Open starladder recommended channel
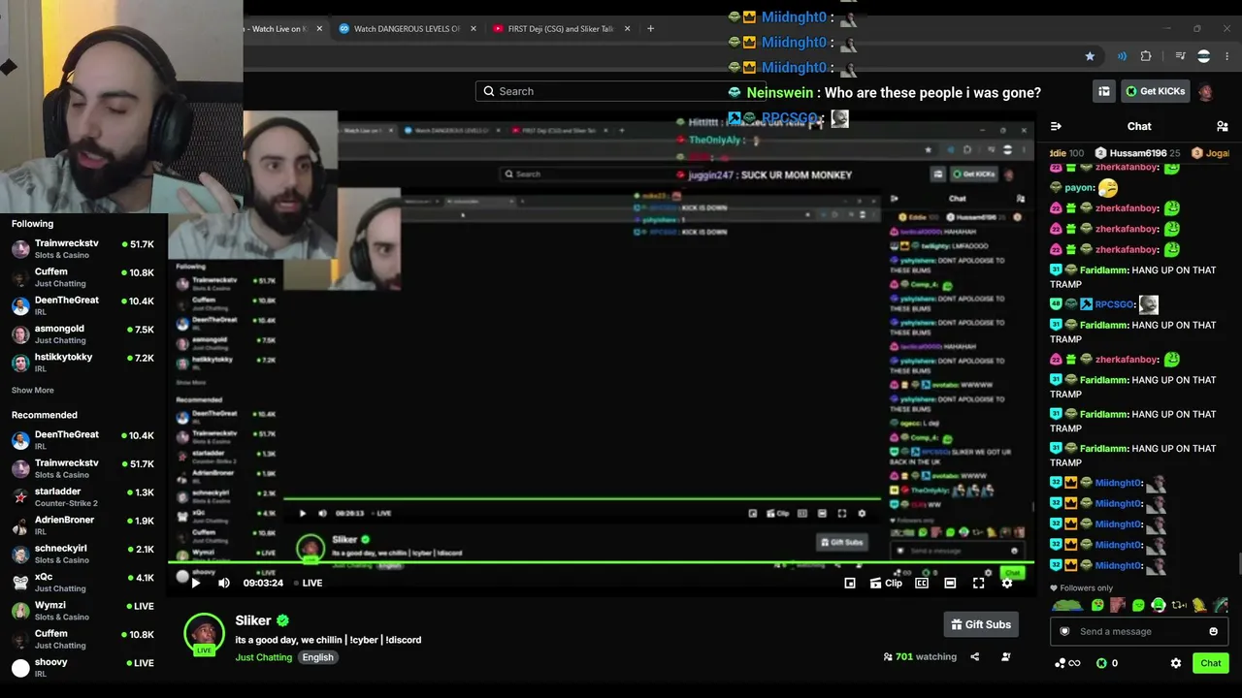This screenshot has height=698, width=1242. pyautogui.click(x=82, y=496)
